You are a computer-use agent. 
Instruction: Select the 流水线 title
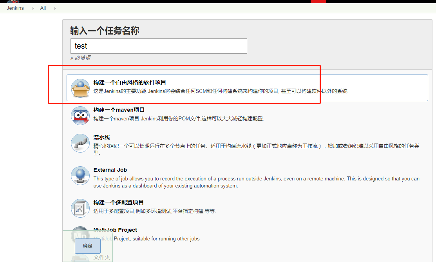[x=102, y=137]
